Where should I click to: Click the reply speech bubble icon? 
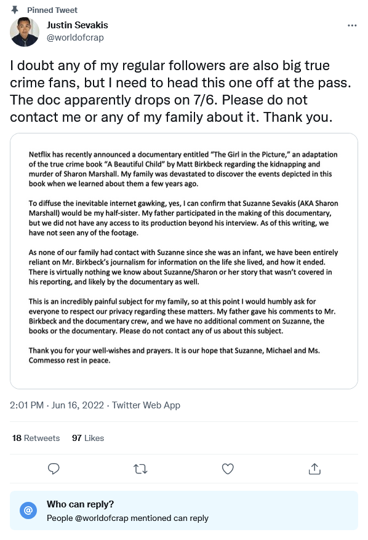tap(54, 469)
